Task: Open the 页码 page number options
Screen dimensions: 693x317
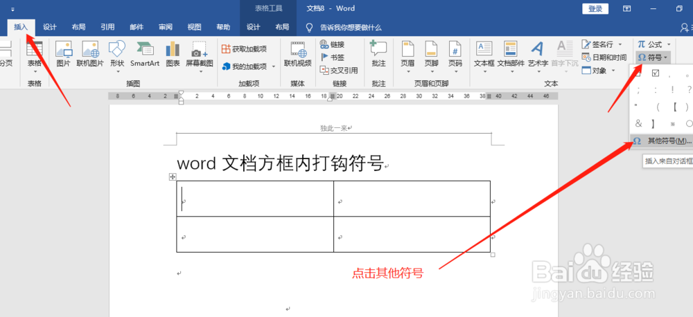Action: point(455,57)
